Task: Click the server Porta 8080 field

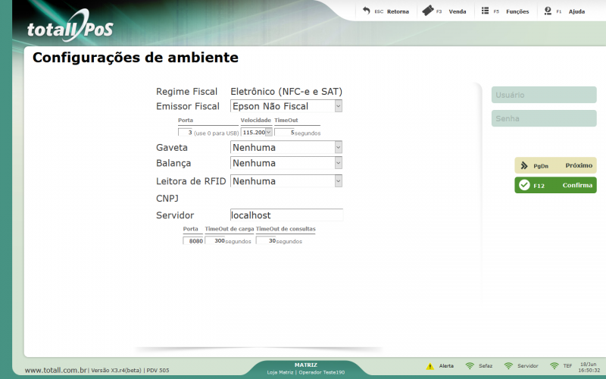Action: pyautogui.click(x=193, y=240)
